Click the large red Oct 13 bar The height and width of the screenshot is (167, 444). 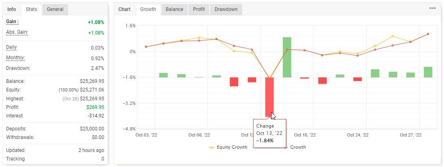(x=269, y=97)
